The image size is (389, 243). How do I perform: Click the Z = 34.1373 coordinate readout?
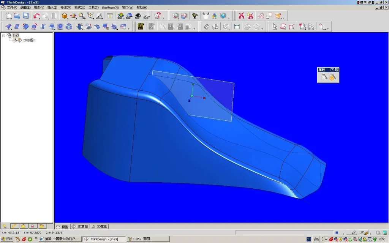(54, 233)
